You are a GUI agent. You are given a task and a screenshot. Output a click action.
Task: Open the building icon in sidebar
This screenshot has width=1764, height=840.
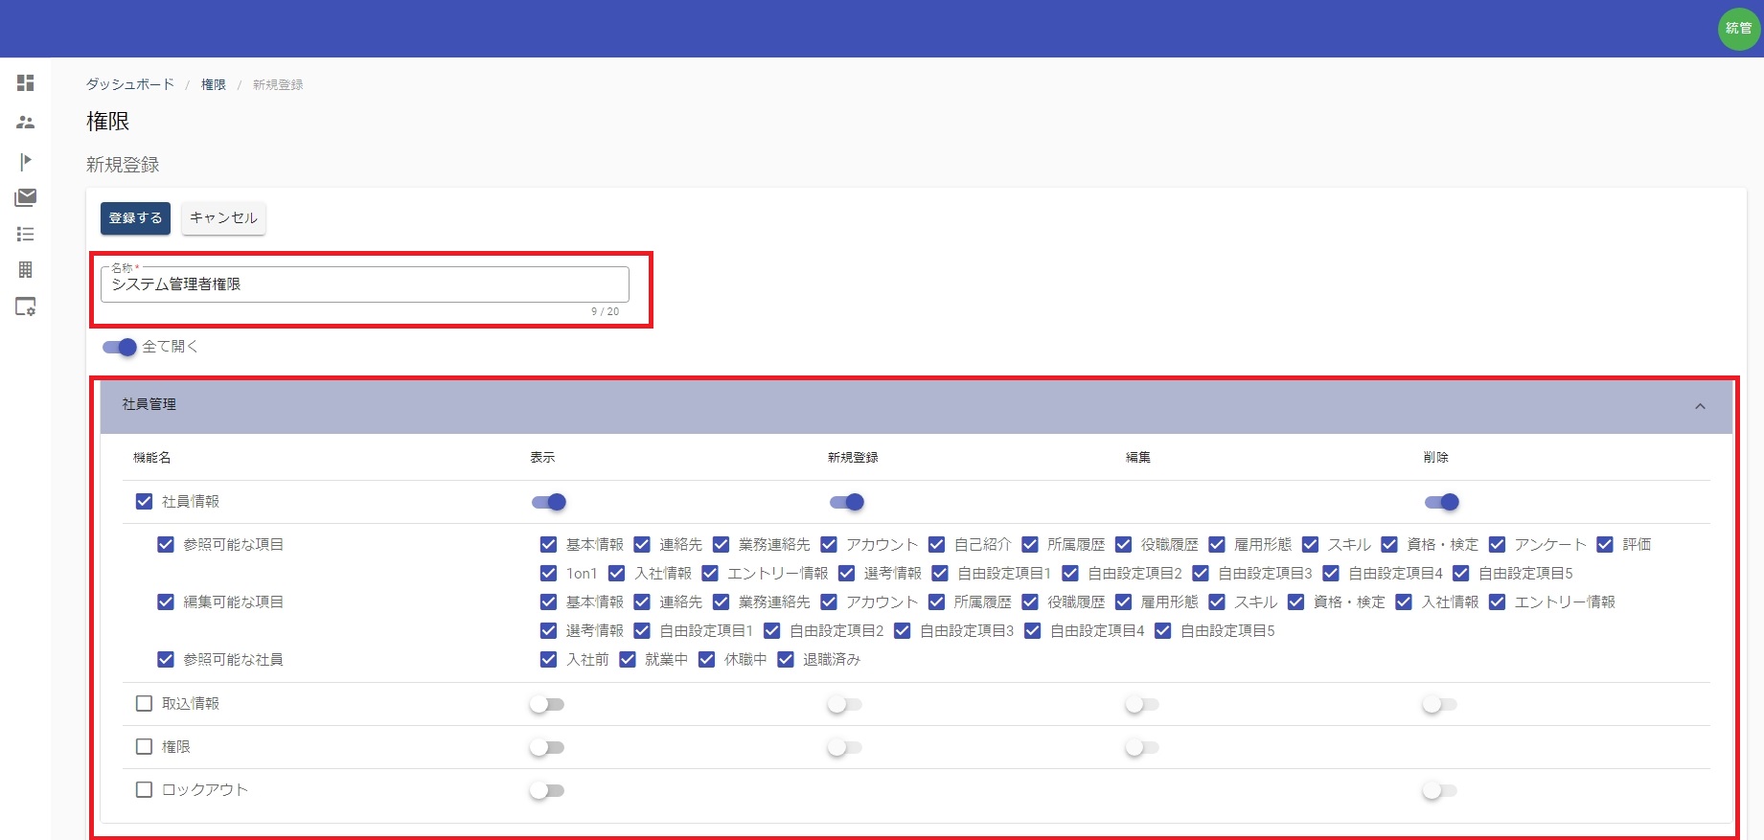click(x=26, y=270)
